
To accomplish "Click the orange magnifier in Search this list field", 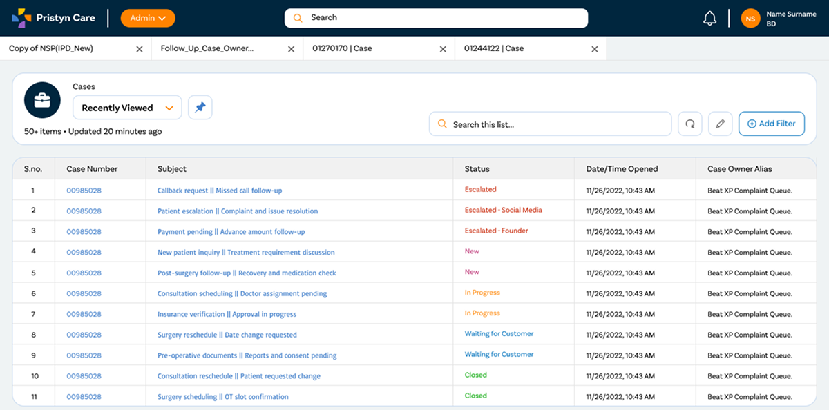I will (442, 123).
